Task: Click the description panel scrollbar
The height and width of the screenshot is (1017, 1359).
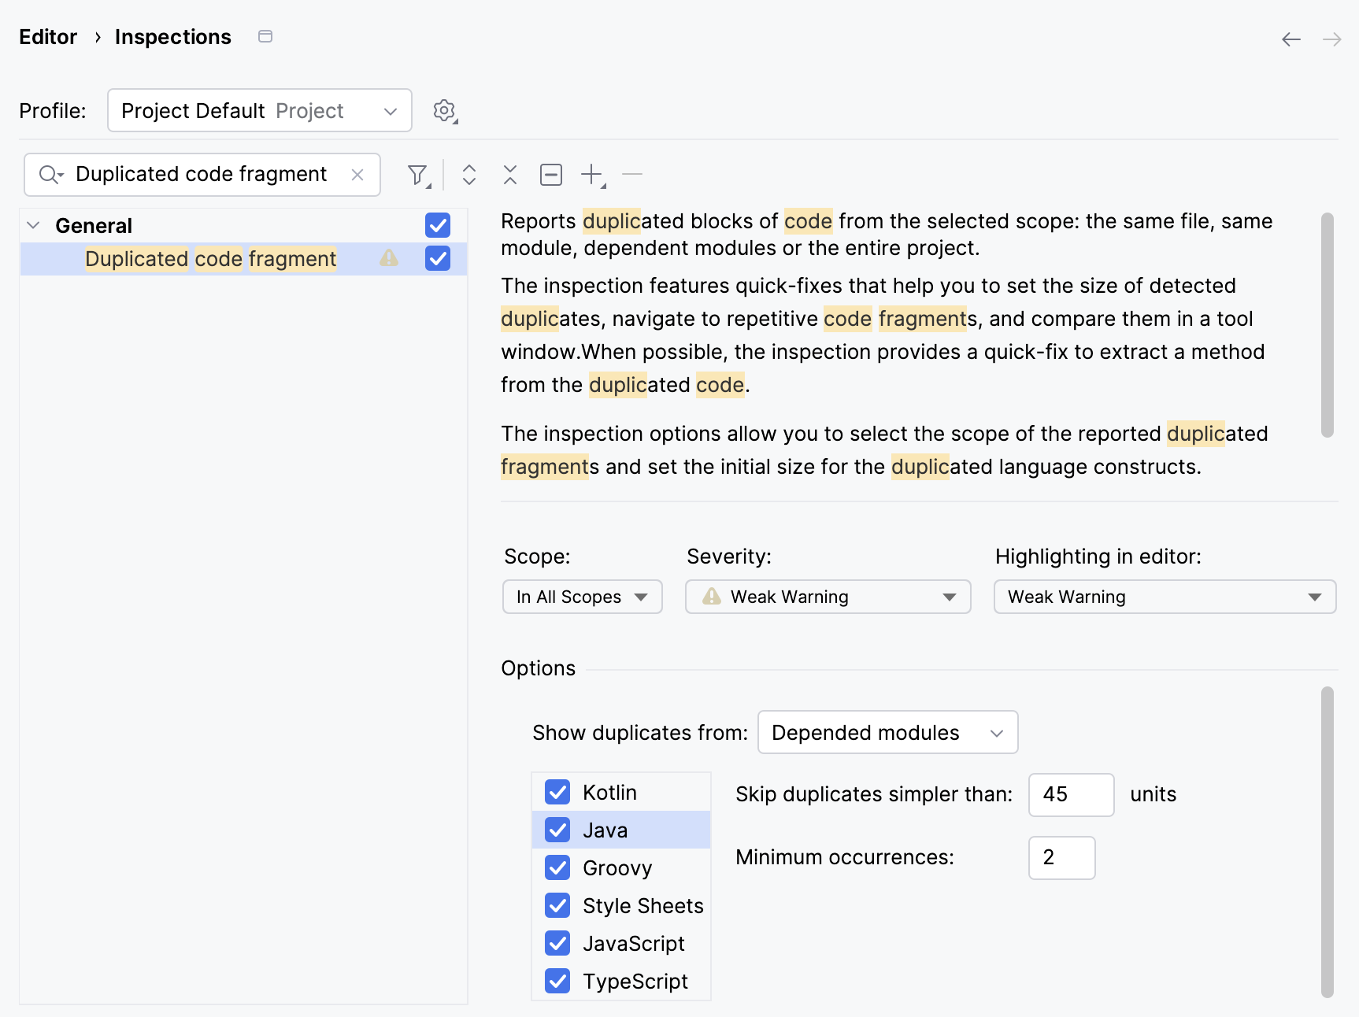Action: point(1327,324)
